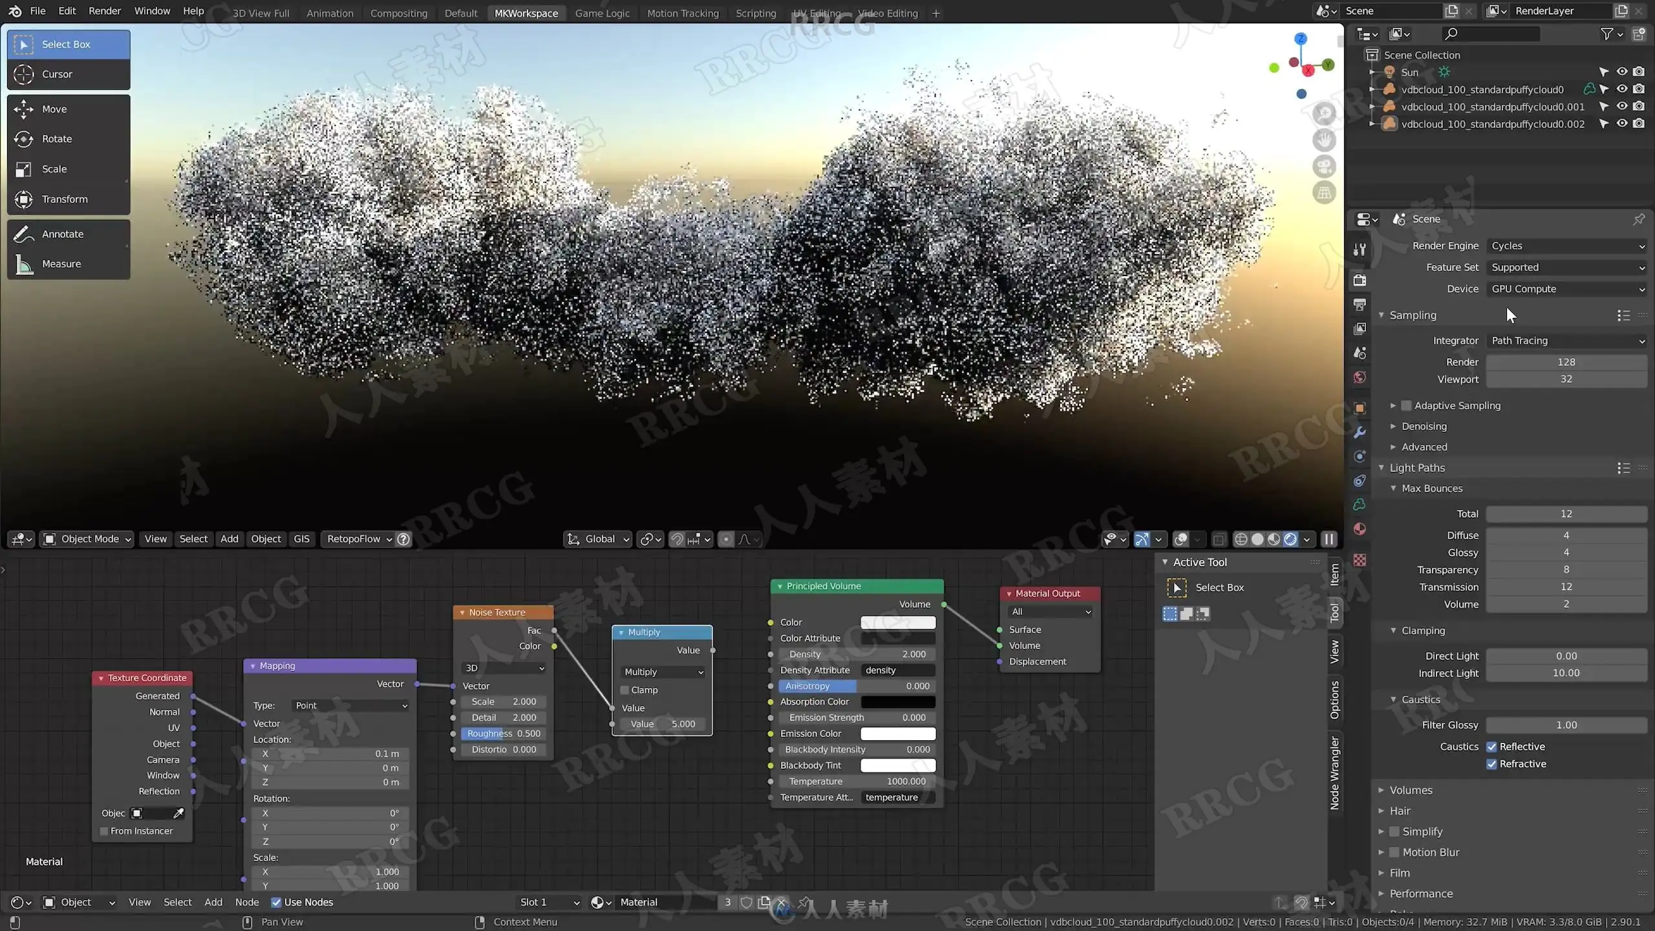Activate the Move tool
Image resolution: width=1655 pixels, height=931 pixels.
69,109
